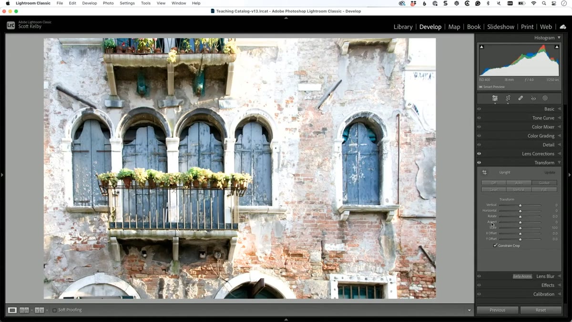Open Control Center icon
Image resolution: width=572 pixels, height=322 pixels.
pyautogui.click(x=554, y=3)
